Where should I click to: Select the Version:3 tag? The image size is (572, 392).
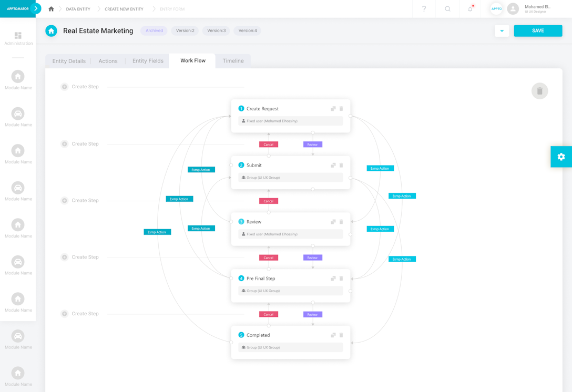[x=216, y=31]
